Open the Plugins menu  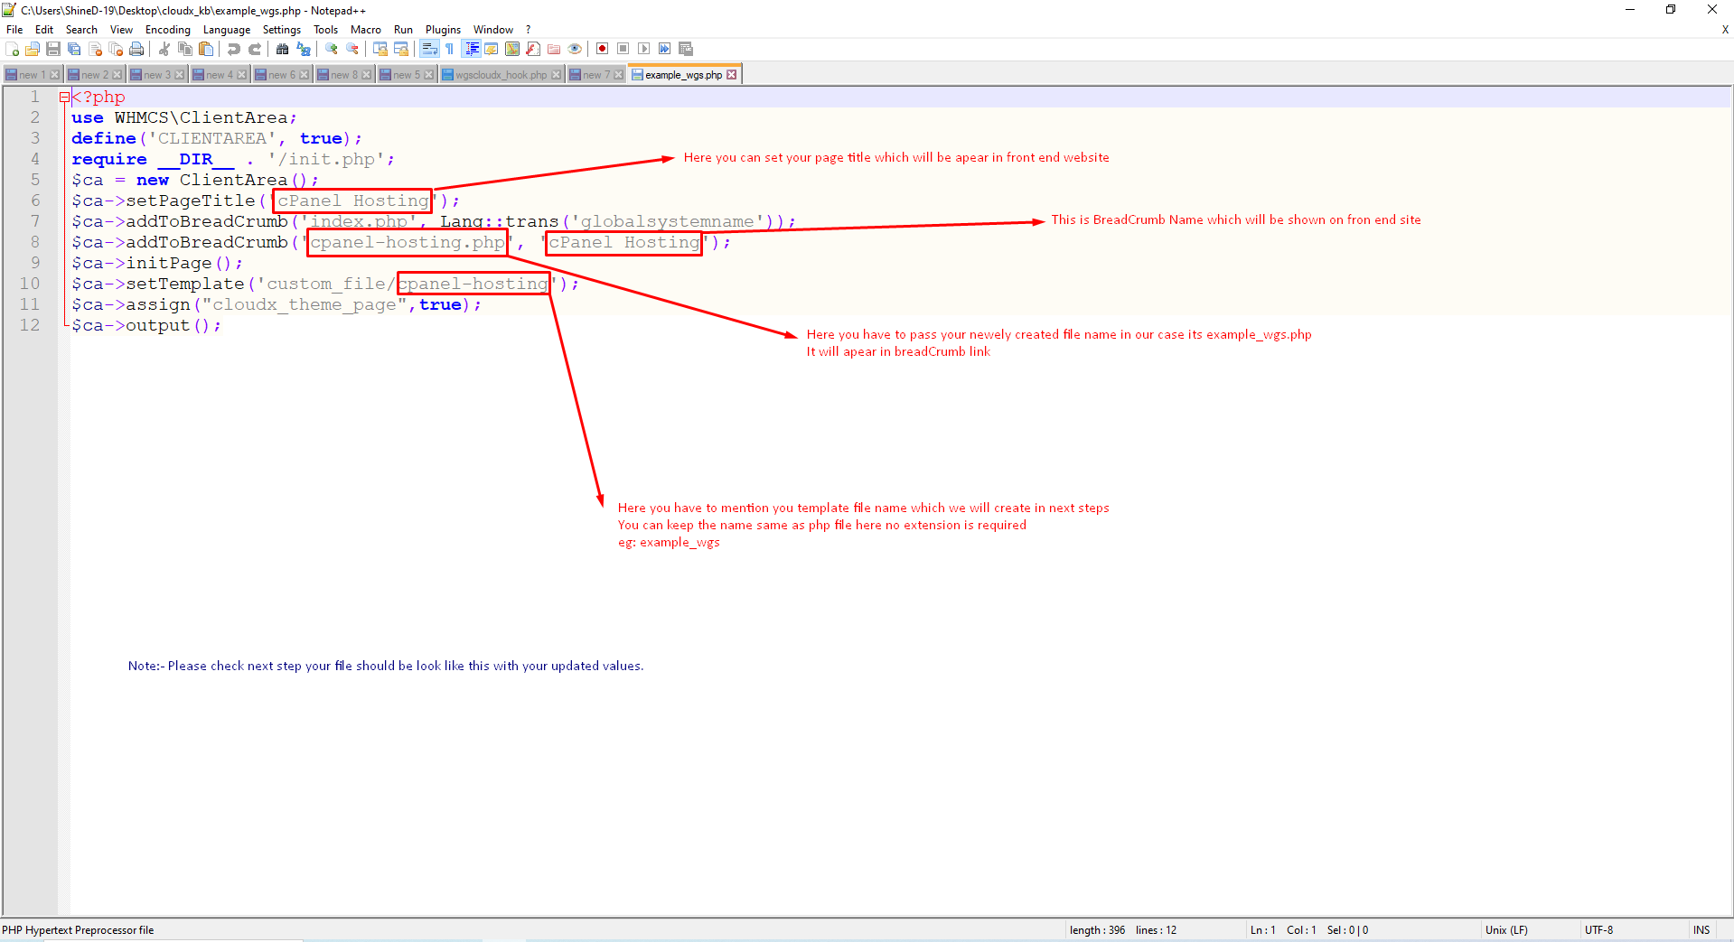pos(443,30)
